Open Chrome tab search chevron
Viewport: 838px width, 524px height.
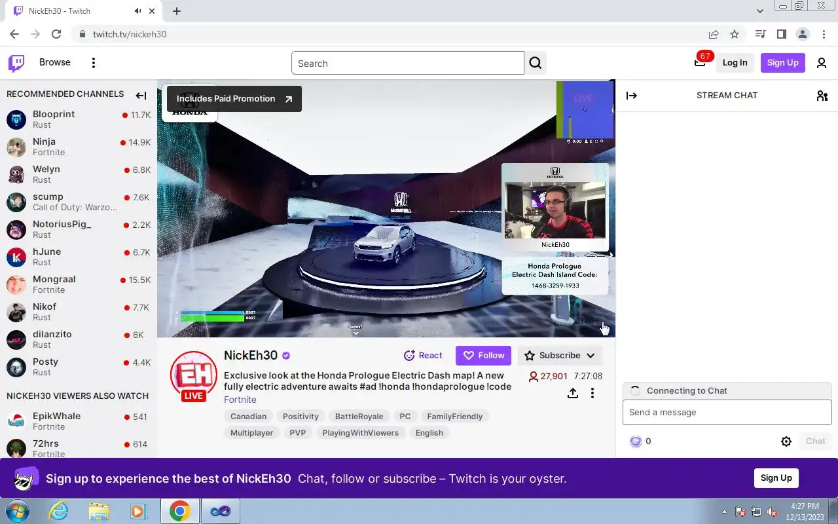tap(760, 11)
